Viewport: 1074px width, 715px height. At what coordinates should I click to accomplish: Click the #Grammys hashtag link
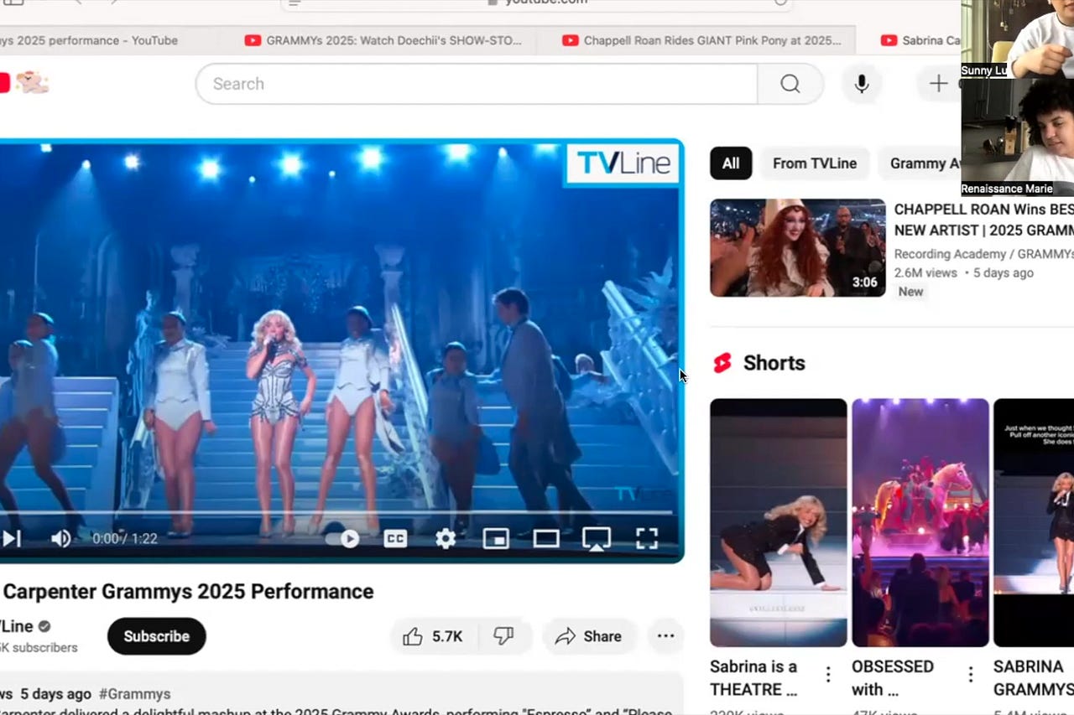pos(134,694)
